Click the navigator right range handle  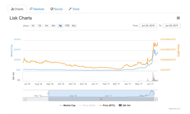pyautogui.click(x=154, y=94)
